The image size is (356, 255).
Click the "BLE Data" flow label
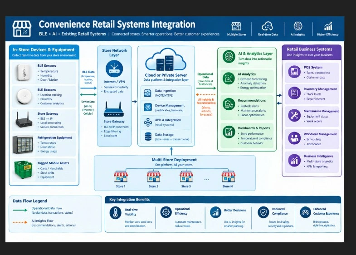coord(88,72)
